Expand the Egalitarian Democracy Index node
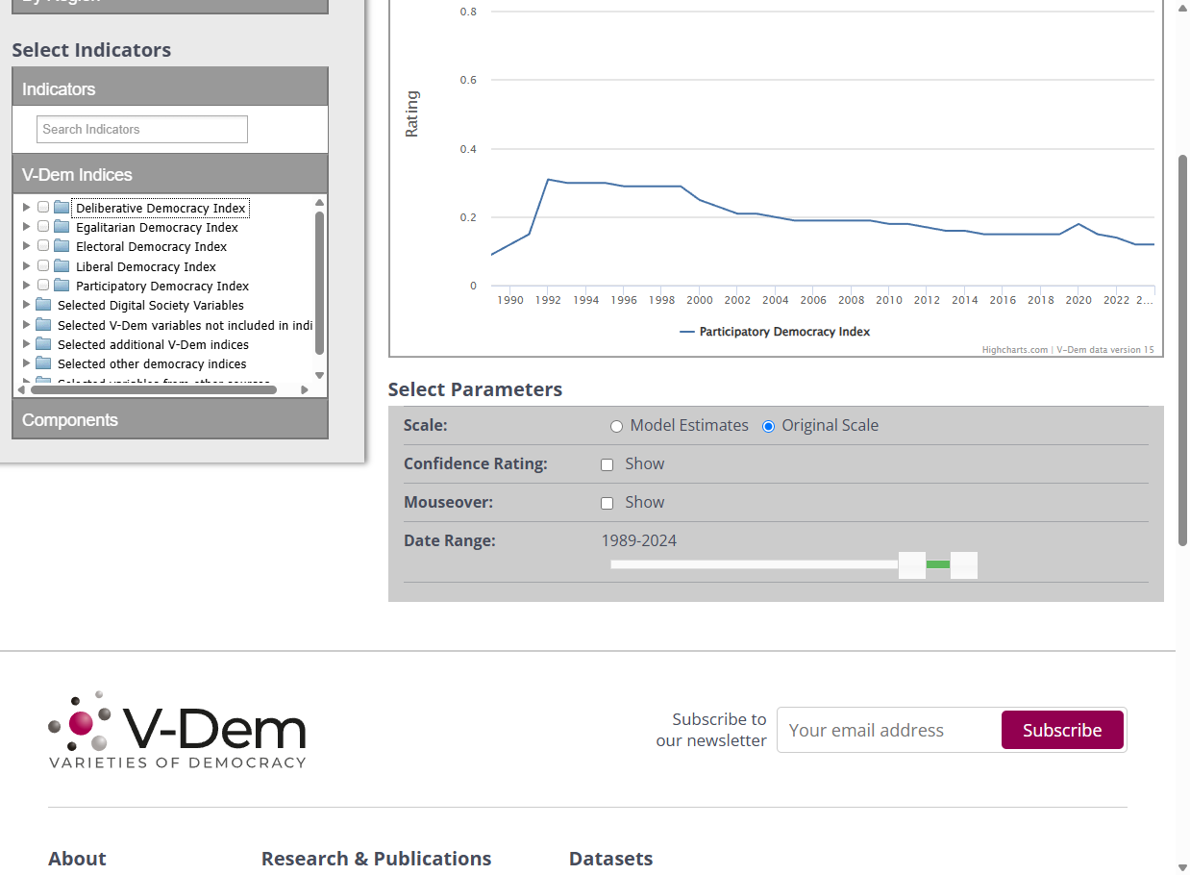1190x875 pixels. tap(26, 227)
